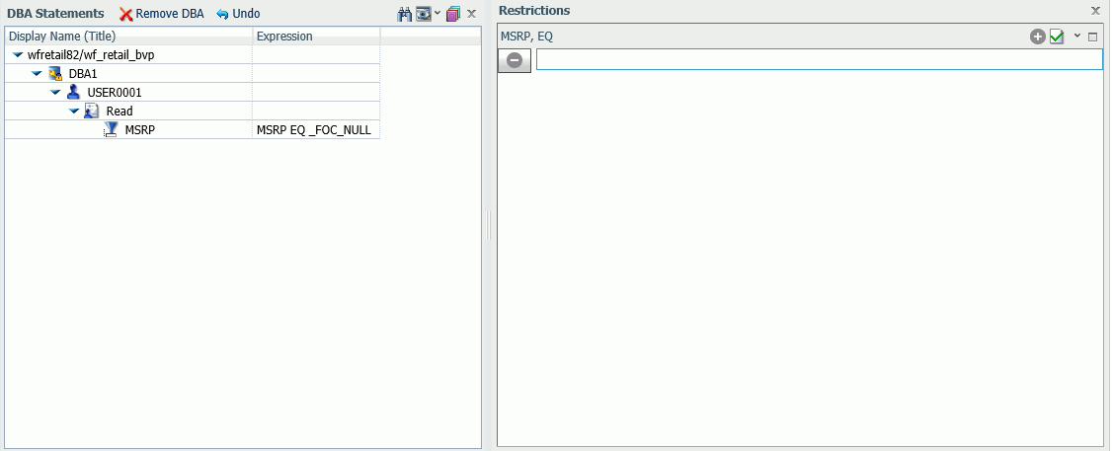Click the empty restriction value input field
1112x451 pixels.
click(x=819, y=59)
